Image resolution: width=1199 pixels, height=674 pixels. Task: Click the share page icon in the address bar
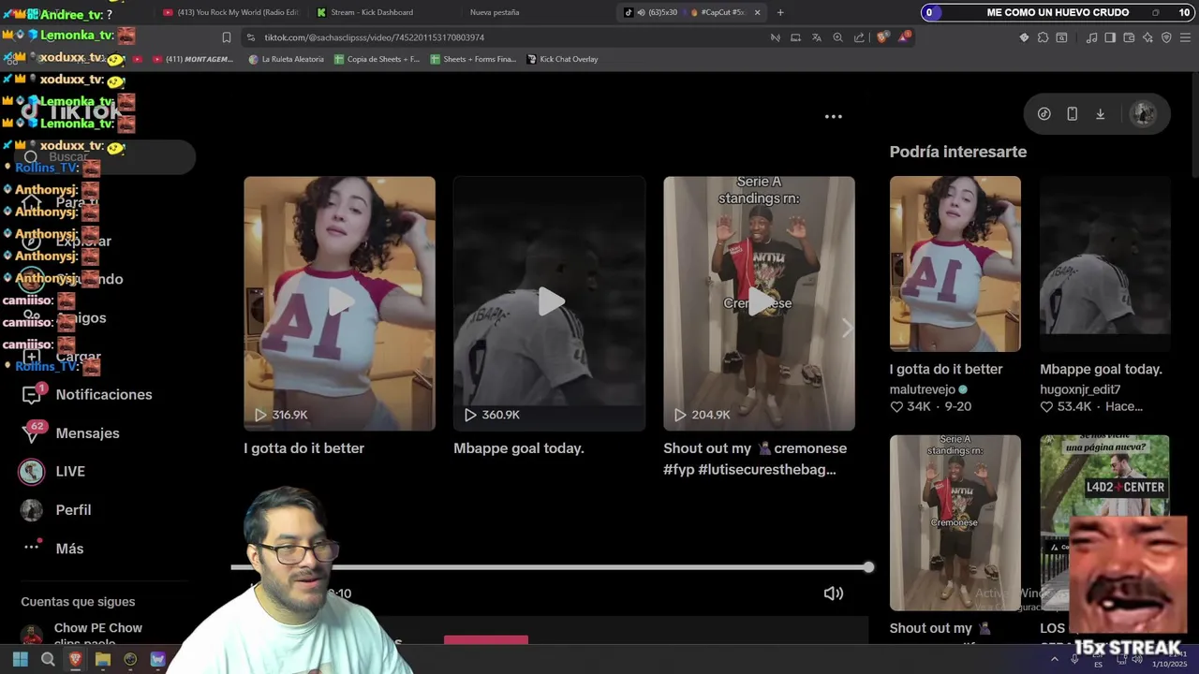859,37
